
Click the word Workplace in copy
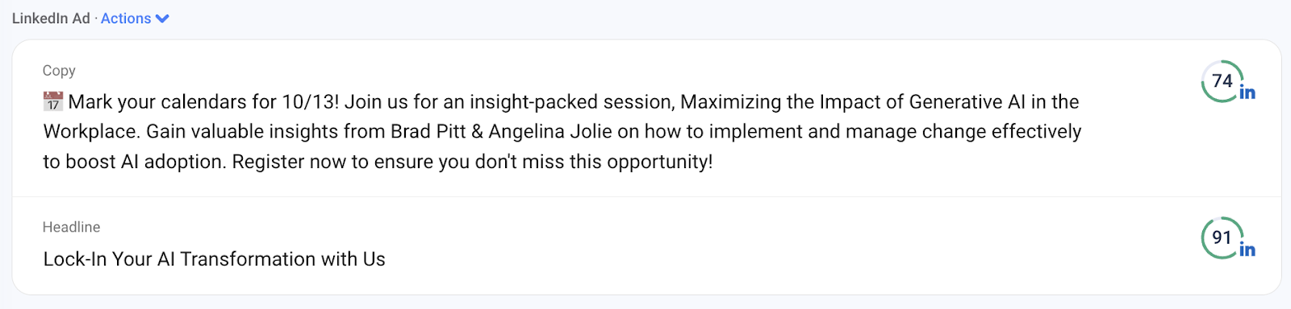(x=92, y=132)
